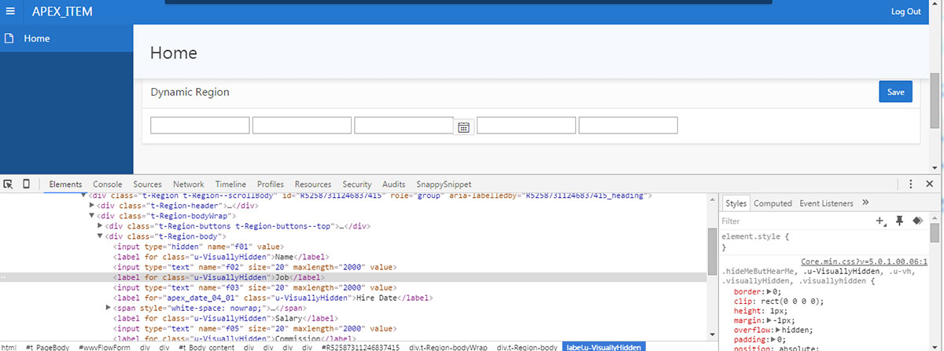Select the Styles sidebar tab
Image resolution: width=944 pixels, height=351 pixels.
[x=736, y=203]
